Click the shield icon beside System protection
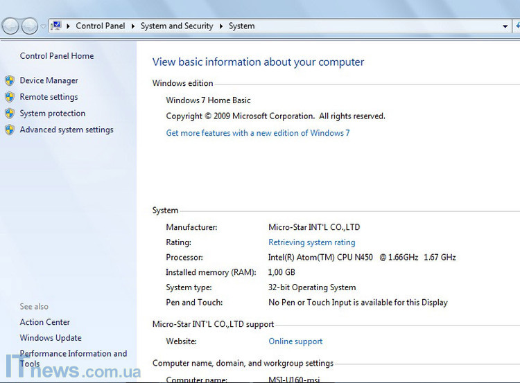This screenshot has height=383, width=520. (10, 114)
